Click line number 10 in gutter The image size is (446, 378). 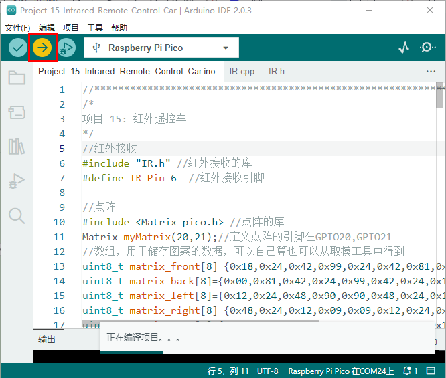[59, 222]
